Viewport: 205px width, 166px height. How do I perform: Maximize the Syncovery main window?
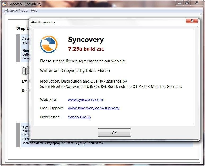point(187,3)
